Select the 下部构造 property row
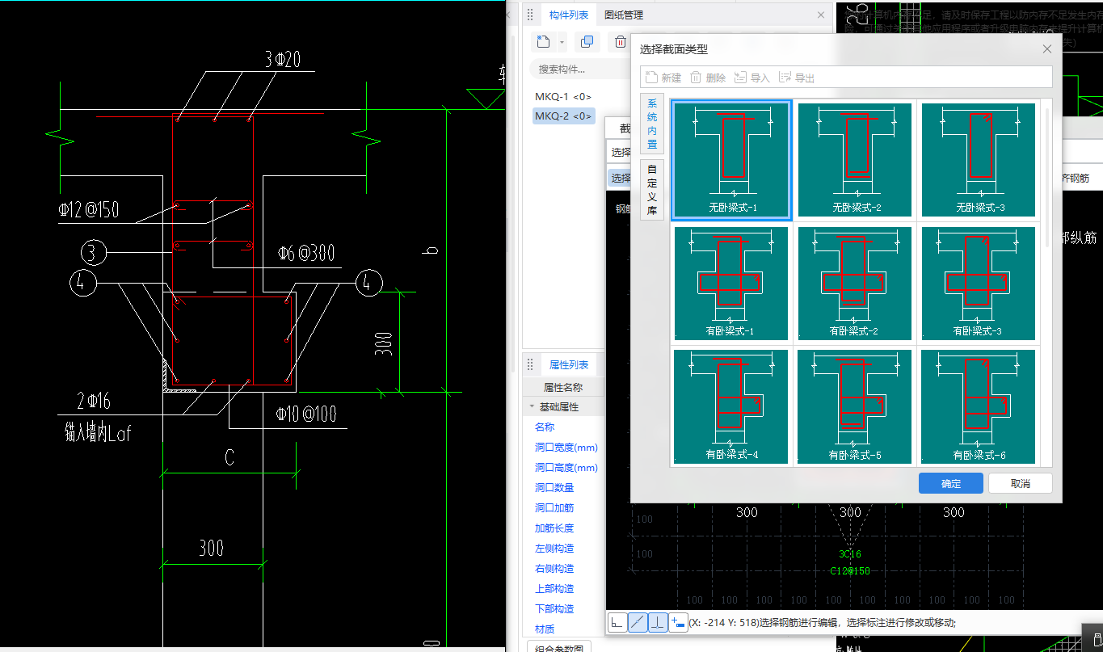This screenshot has width=1103, height=652. pos(563,608)
